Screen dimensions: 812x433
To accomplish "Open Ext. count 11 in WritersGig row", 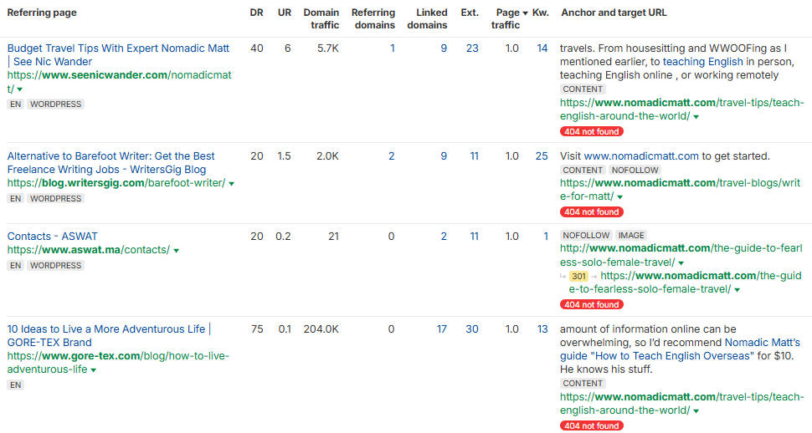I will tap(475, 155).
